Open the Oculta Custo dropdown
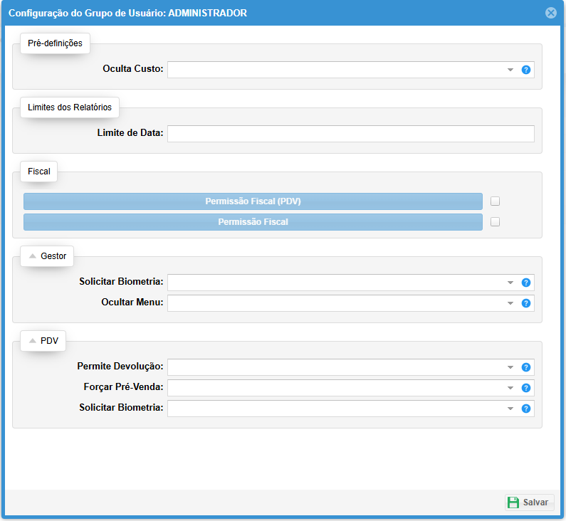Screen dimensions: 566x521 pos(510,70)
